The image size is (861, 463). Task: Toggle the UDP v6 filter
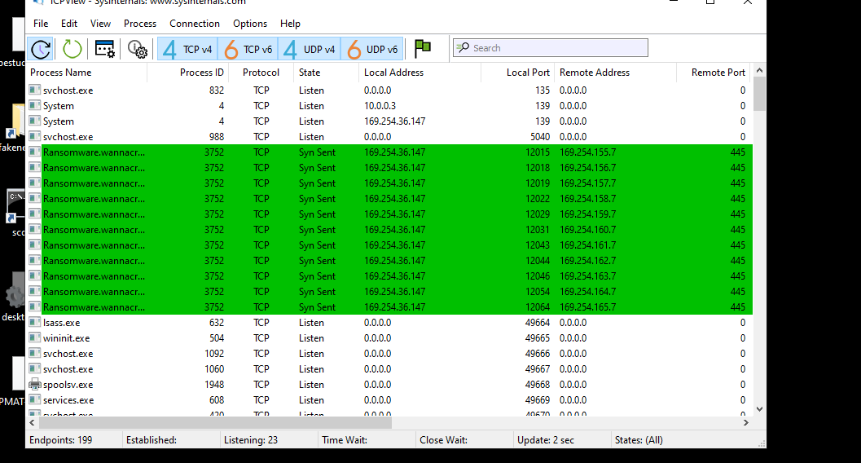pos(372,49)
